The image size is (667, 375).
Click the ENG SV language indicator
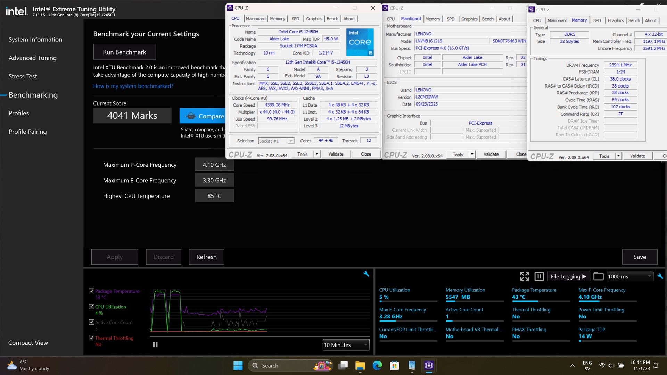[587, 366]
